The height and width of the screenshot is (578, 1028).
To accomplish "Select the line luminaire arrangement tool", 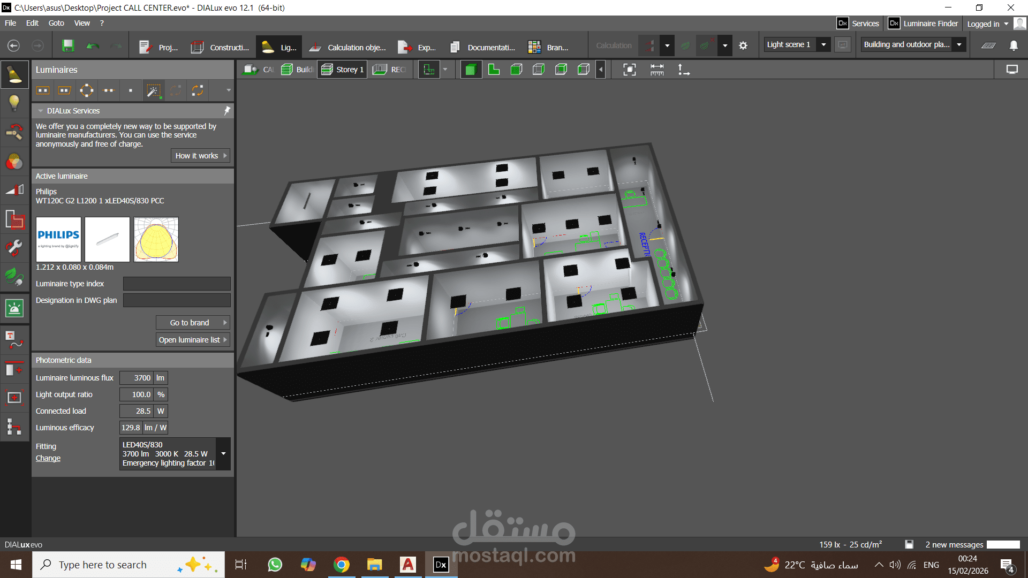I will coord(109,90).
